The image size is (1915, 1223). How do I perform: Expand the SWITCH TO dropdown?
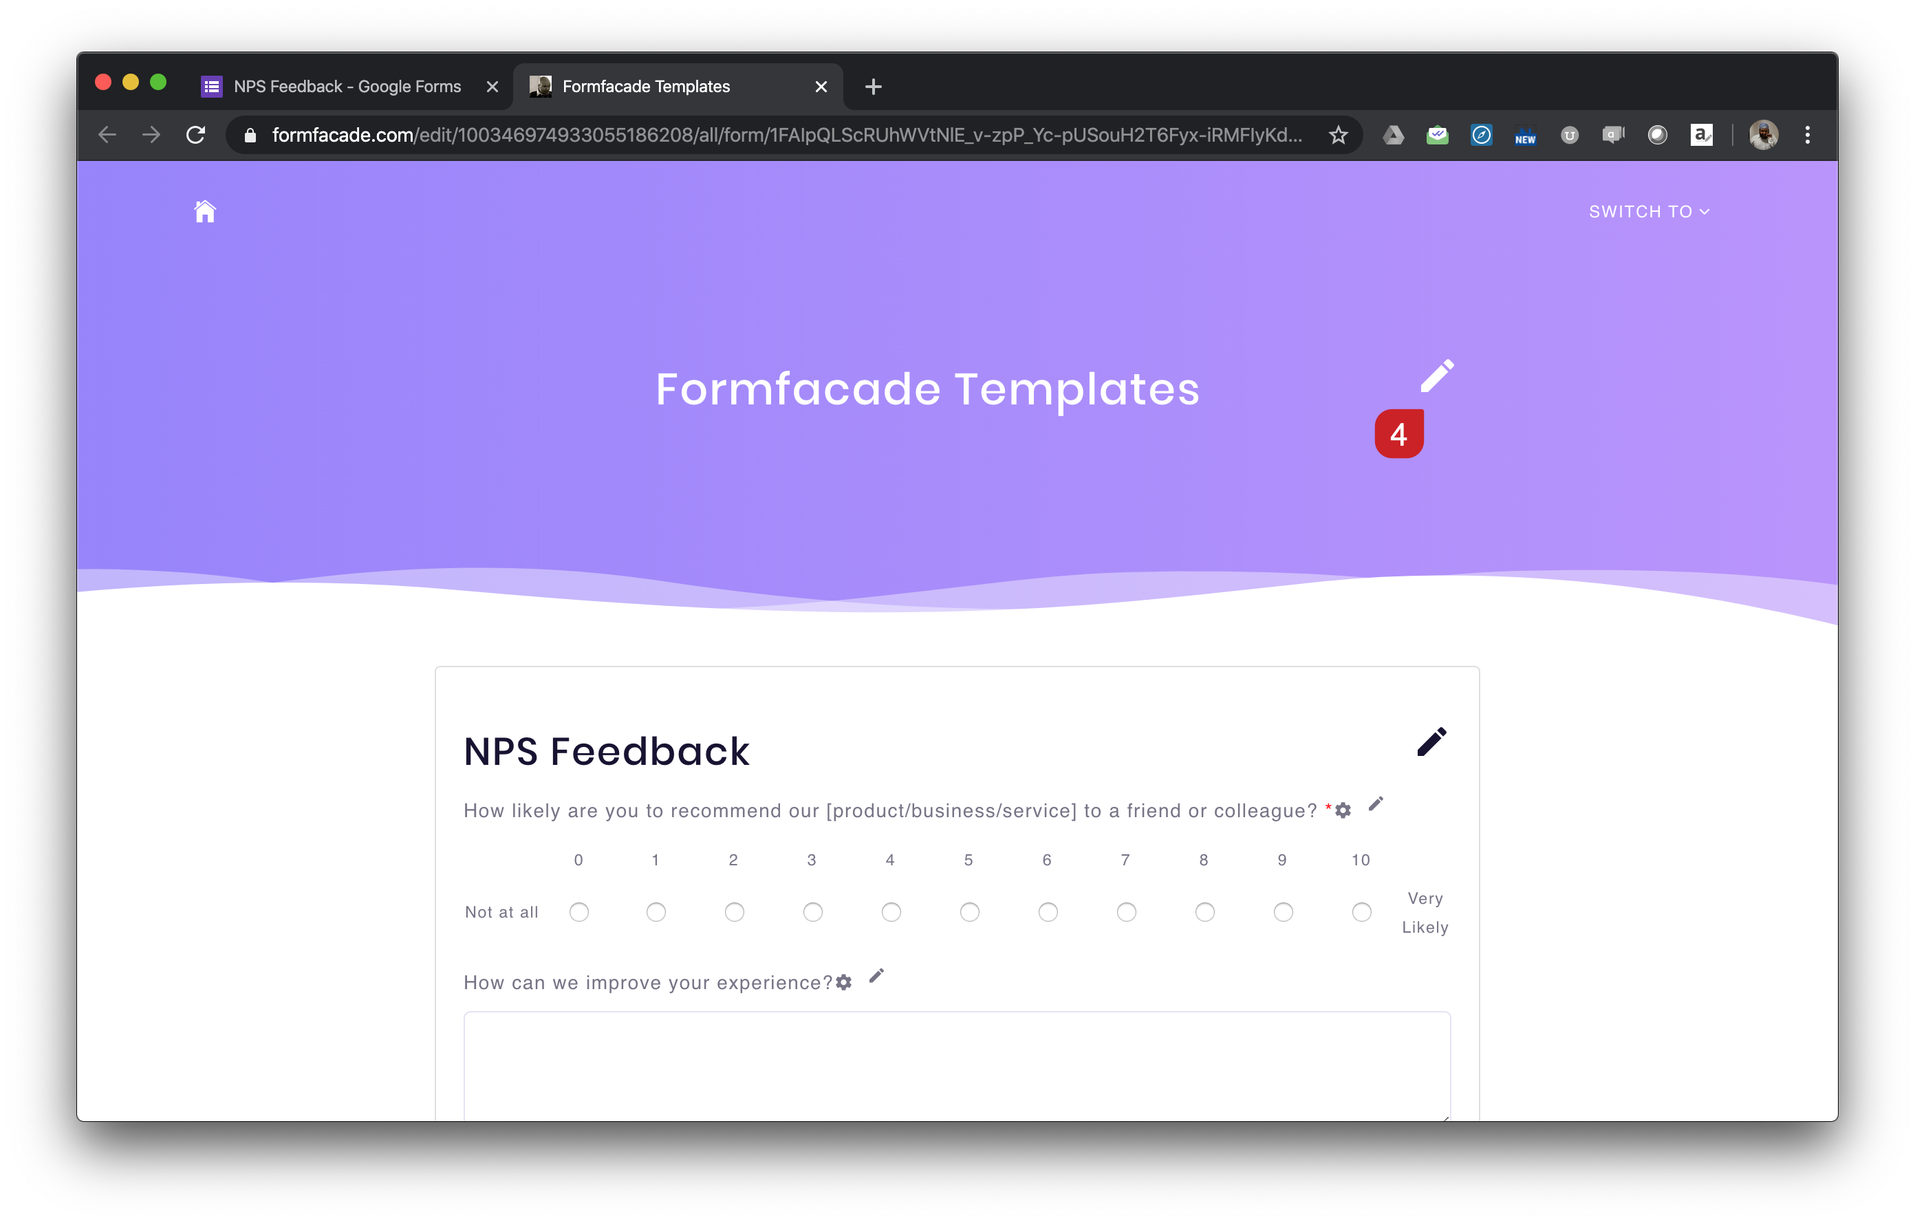tap(1649, 212)
